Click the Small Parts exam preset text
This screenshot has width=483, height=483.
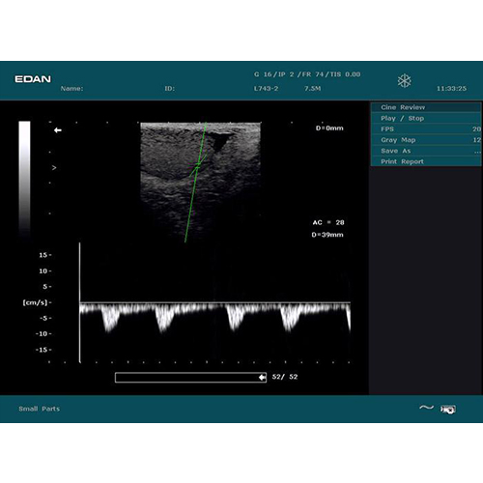(40, 409)
